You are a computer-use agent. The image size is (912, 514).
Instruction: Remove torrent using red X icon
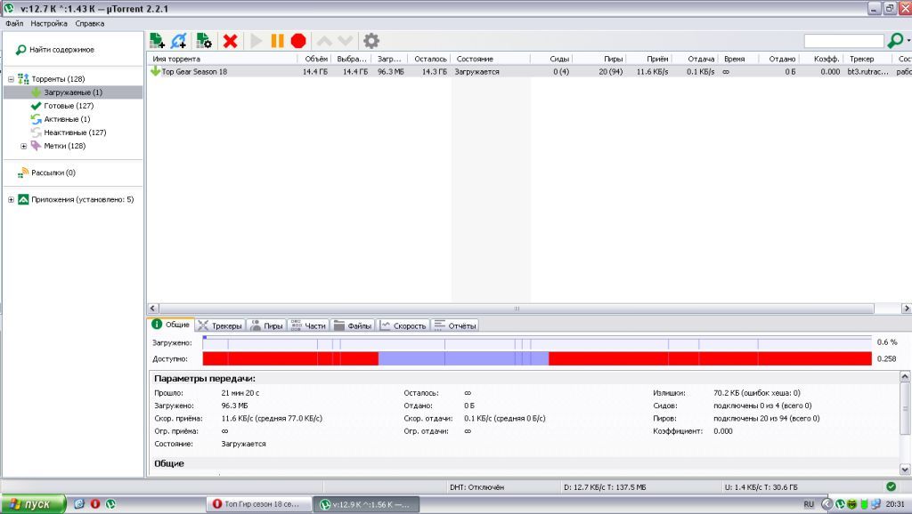tap(230, 41)
